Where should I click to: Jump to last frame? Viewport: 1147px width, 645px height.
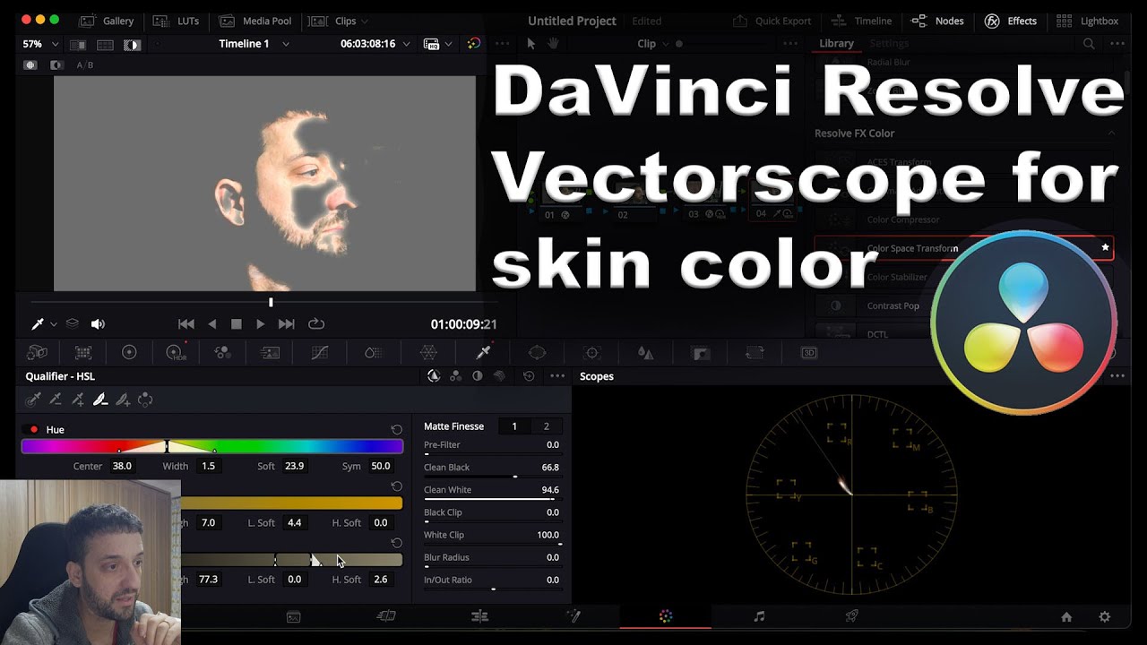pyautogui.click(x=287, y=324)
